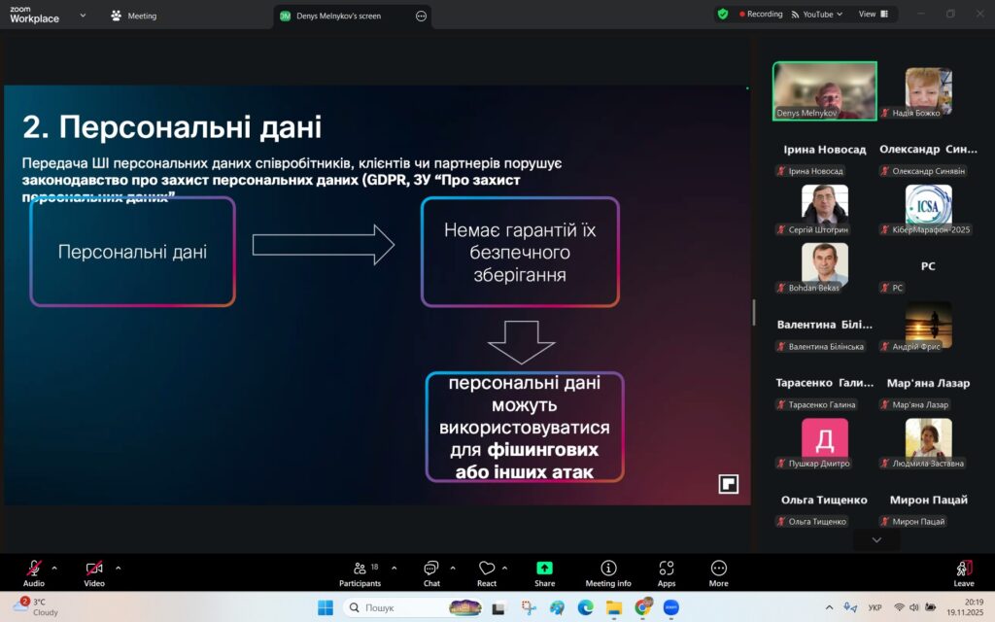Open Meeting info
This screenshot has height=622, width=995.
coord(607,571)
